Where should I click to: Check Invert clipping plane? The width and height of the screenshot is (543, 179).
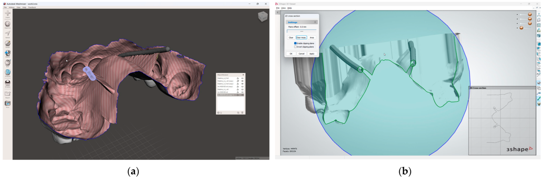pos(295,47)
